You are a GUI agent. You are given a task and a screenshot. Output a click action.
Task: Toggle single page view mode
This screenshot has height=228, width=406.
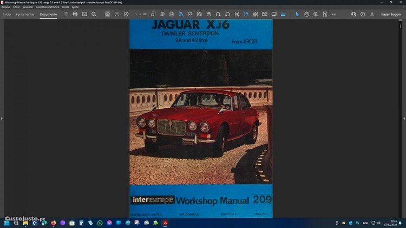(x=246, y=14)
